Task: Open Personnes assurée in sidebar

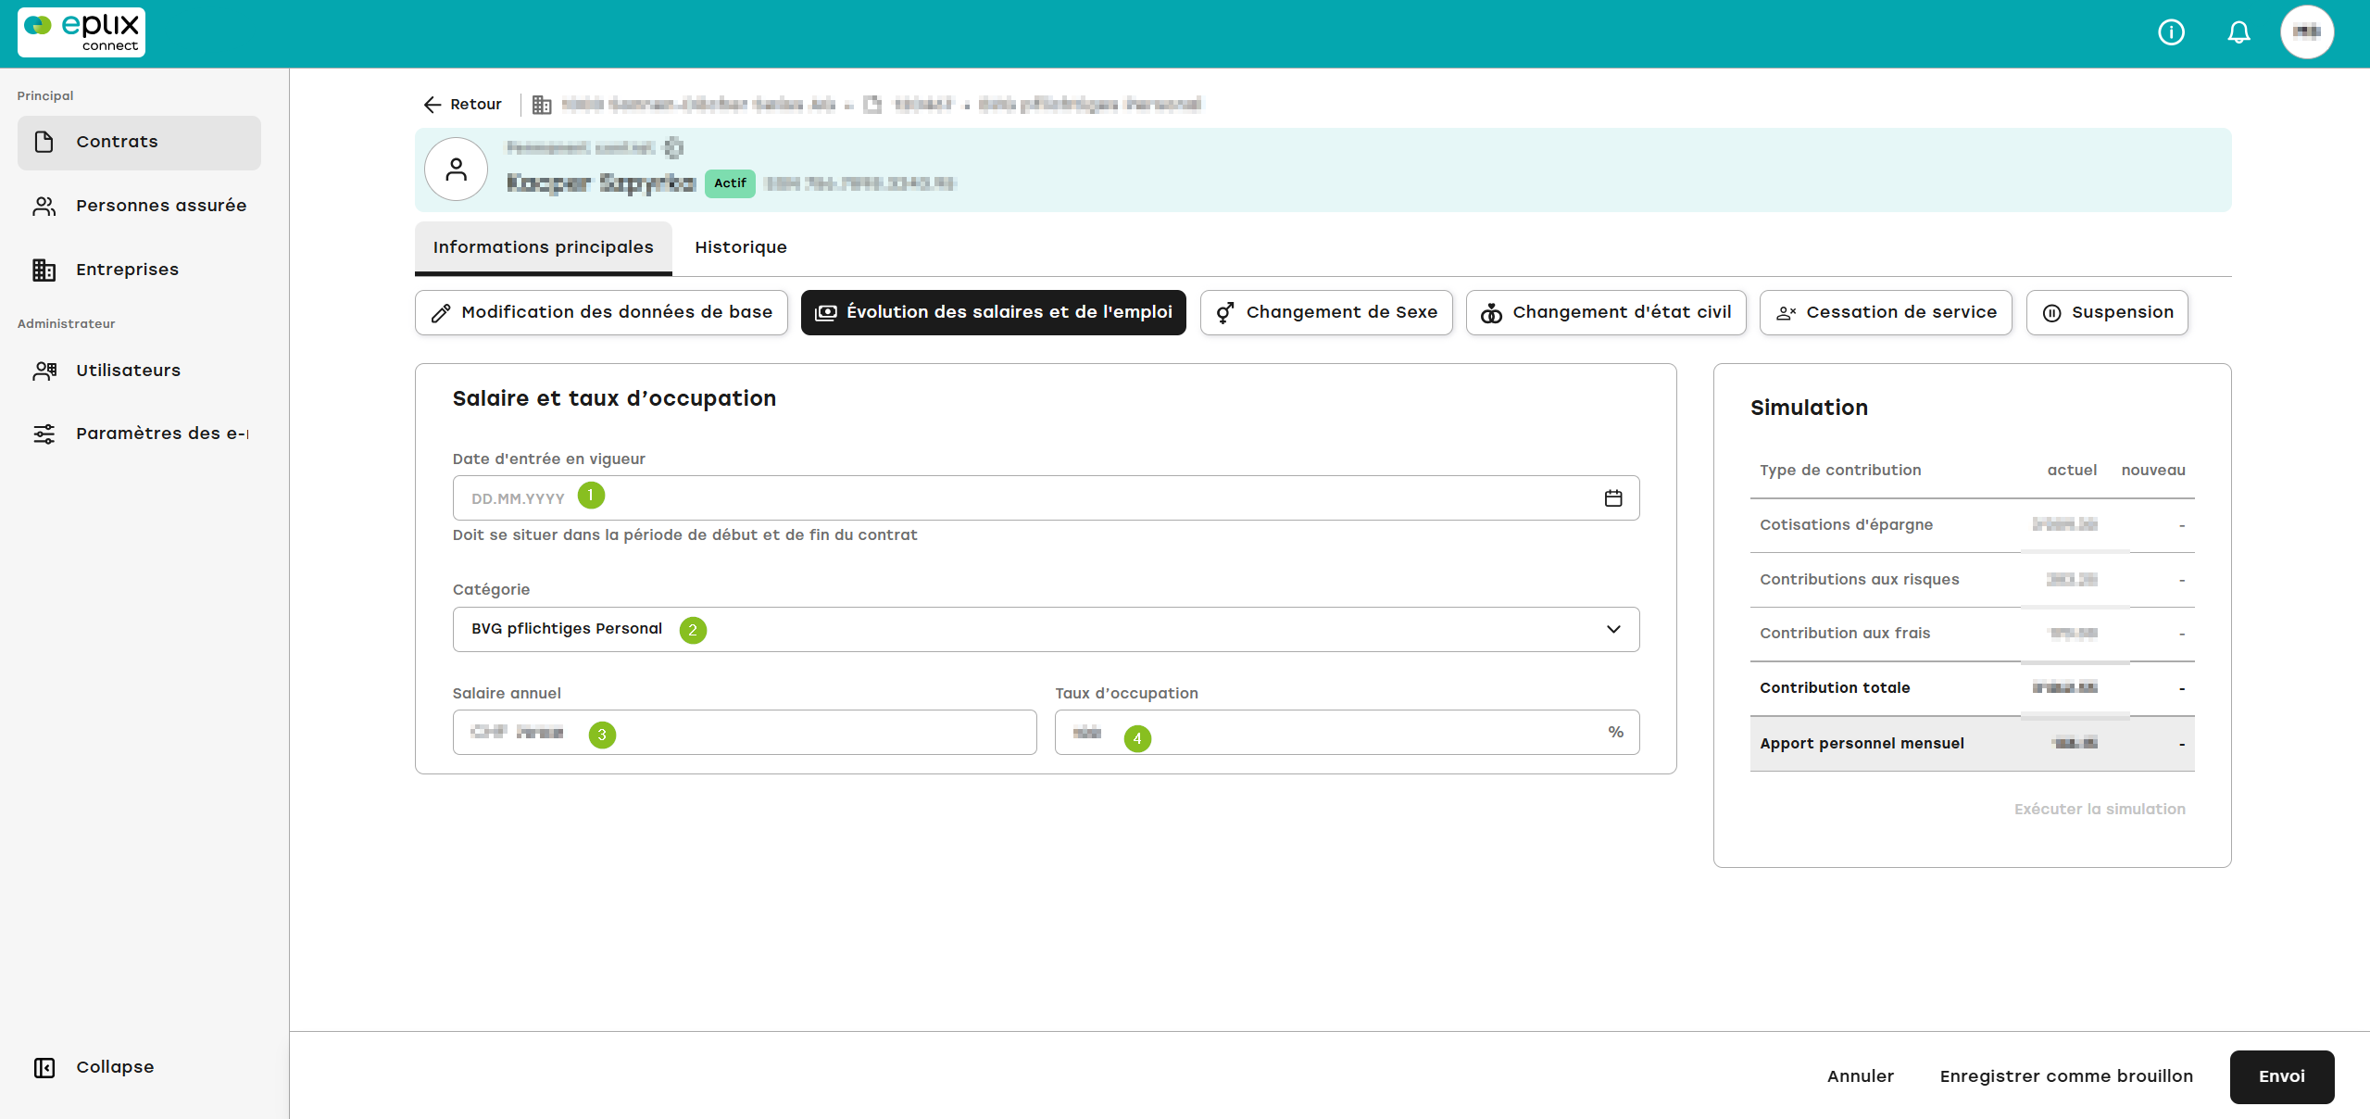Action: tap(139, 206)
